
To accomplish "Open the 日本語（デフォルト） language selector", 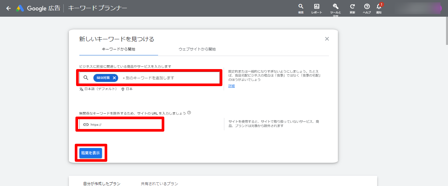I will coord(98,89).
